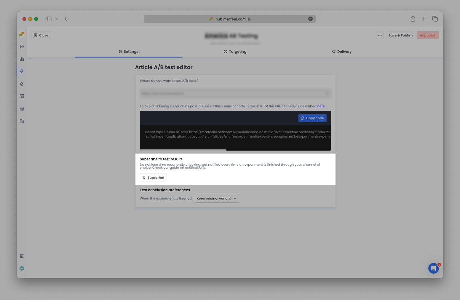Open the dashboard layout icon in sidebar
Image resolution: width=460 pixels, height=300 pixels.
(22, 96)
